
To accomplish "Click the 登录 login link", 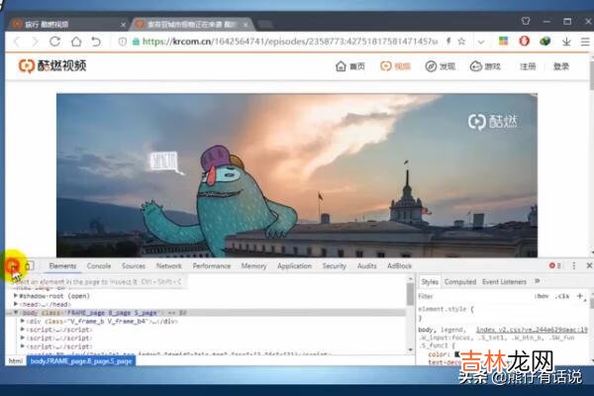I will [561, 66].
